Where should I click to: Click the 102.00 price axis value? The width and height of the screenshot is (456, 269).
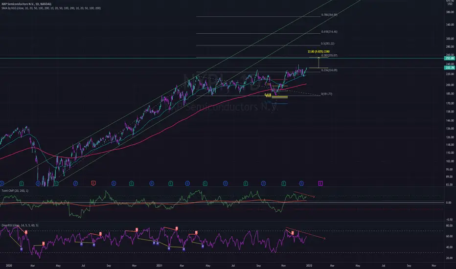coord(450,161)
